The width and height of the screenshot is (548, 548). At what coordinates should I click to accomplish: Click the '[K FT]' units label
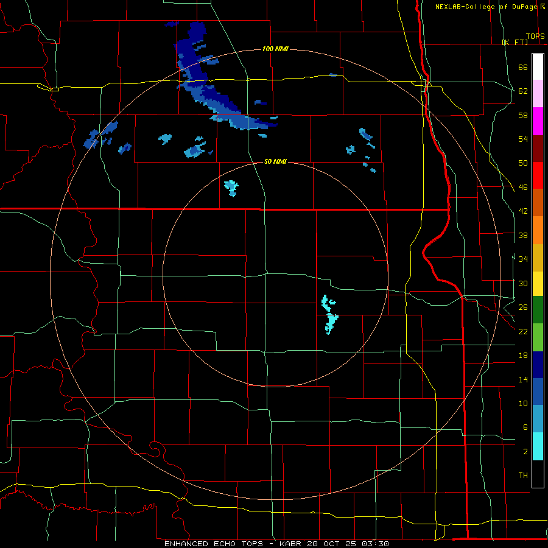point(515,42)
